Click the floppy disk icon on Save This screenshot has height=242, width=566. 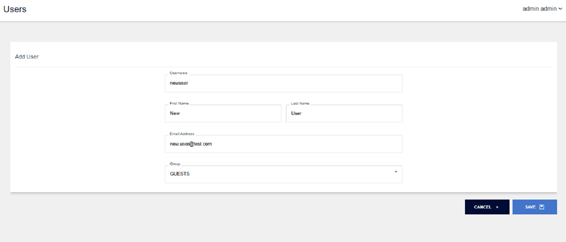tap(542, 207)
